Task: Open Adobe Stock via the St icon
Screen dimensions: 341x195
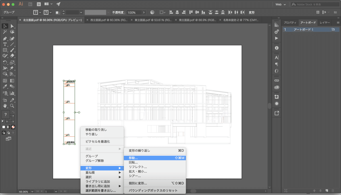Action: click(x=38, y=4)
